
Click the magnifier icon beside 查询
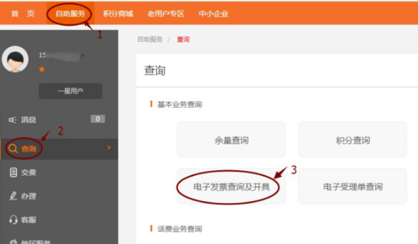13,149
